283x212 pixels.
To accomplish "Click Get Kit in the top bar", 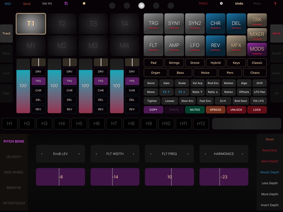I will click(x=47, y=3).
